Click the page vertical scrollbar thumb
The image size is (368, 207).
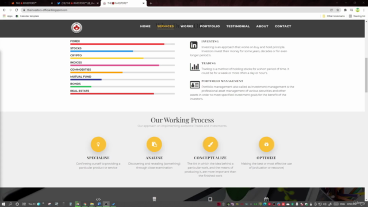(366, 75)
